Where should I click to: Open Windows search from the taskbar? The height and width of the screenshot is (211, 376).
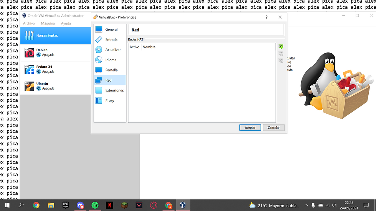pos(21,205)
